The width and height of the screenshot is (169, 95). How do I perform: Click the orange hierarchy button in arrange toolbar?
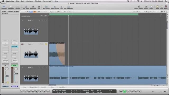[x=35, y=12]
